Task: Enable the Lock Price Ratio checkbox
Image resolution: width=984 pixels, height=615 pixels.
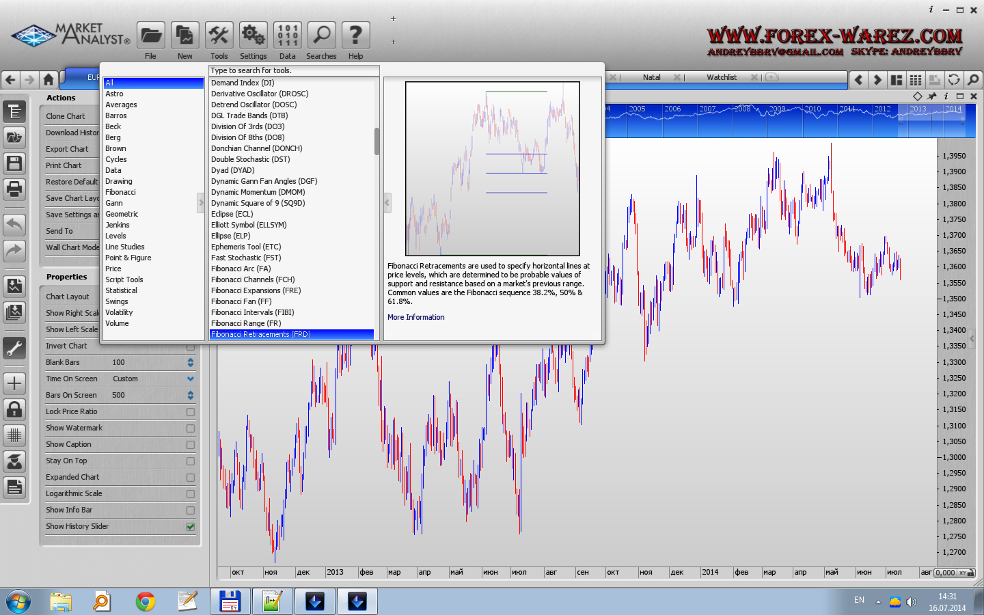Action: [191, 412]
